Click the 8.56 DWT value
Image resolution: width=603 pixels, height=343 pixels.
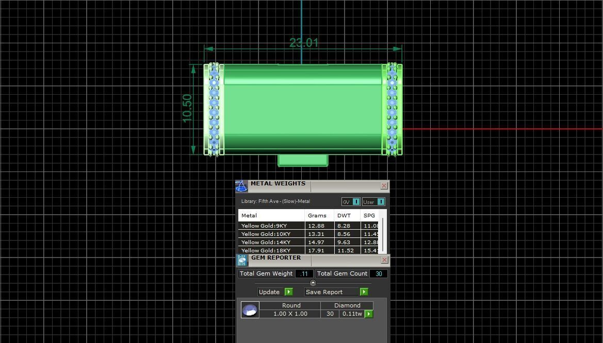click(x=344, y=234)
